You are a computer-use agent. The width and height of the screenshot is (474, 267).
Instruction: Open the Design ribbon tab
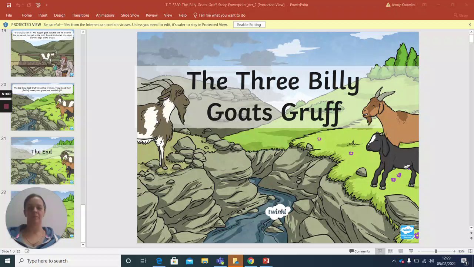tap(60, 15)
